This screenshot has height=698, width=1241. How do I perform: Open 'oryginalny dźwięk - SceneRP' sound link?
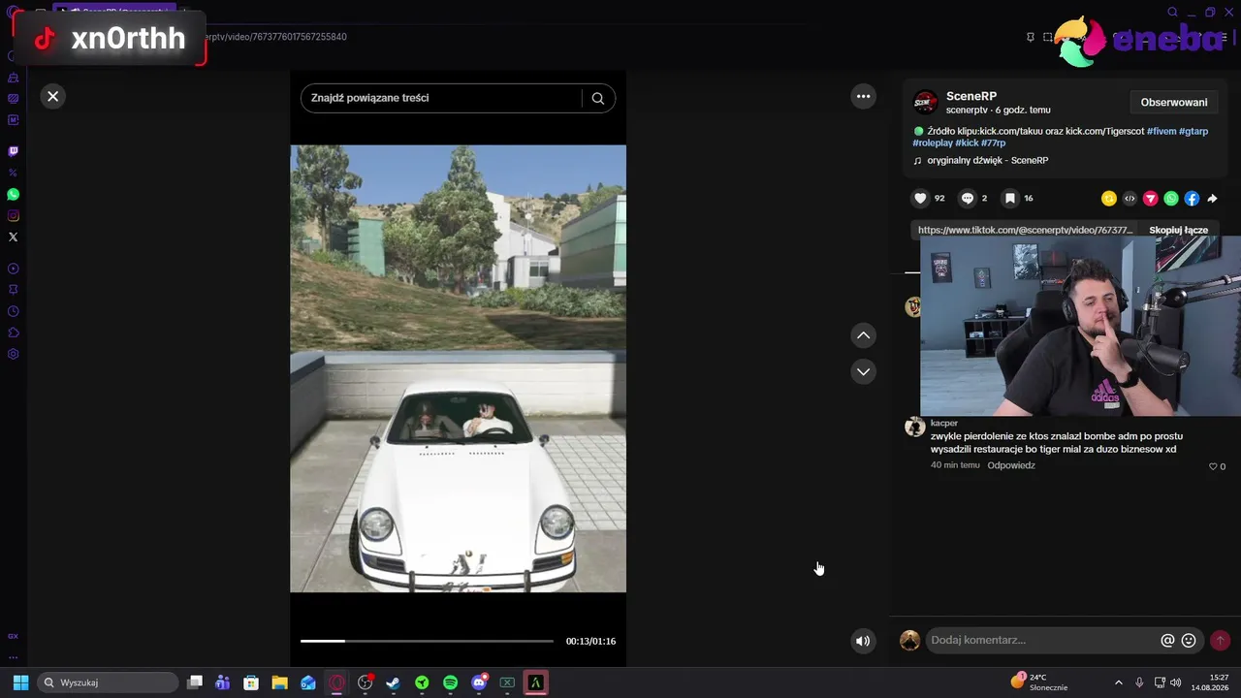[x=987, y=161]
